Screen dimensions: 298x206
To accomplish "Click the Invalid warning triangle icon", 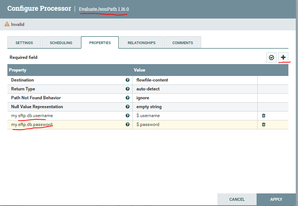I will pyautogui.click(x=7, y=24).
